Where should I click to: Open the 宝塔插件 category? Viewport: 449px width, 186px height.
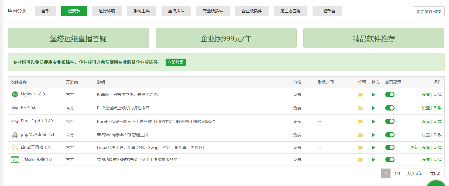176,11
